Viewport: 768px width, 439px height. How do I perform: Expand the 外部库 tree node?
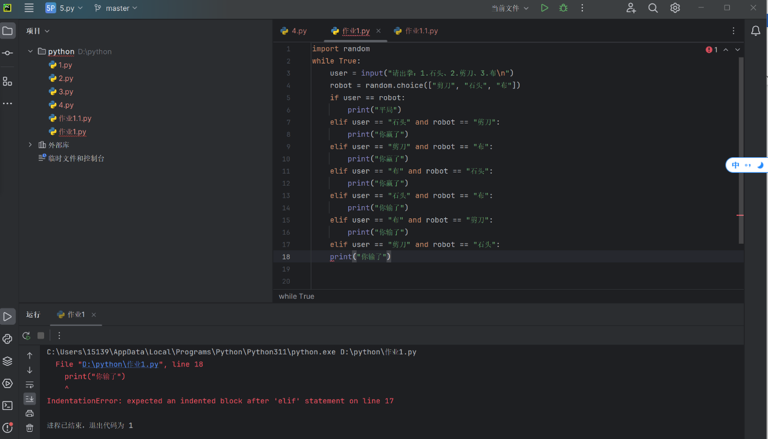30,145
